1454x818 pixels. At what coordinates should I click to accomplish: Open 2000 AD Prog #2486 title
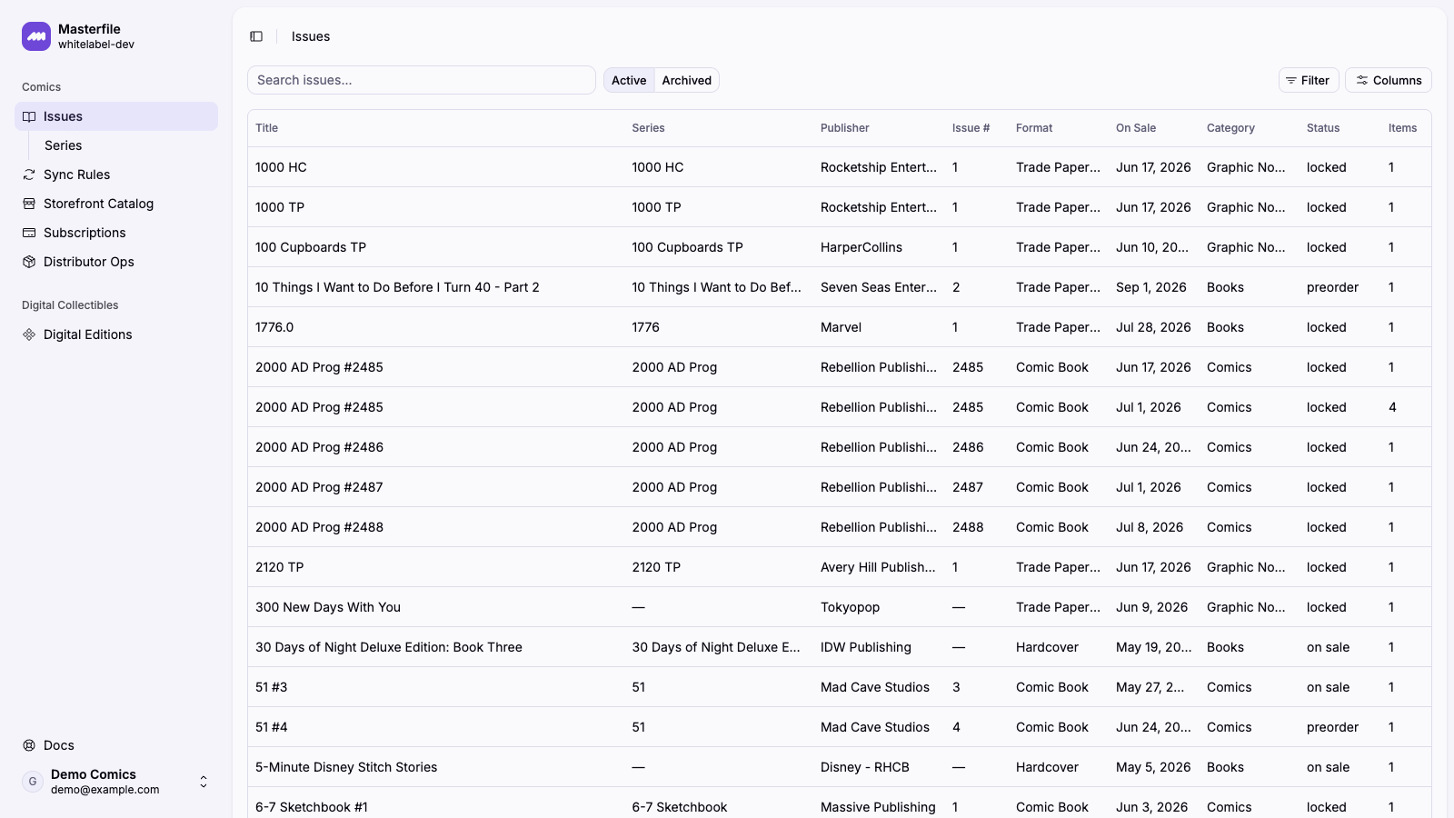tap(319, 447)
